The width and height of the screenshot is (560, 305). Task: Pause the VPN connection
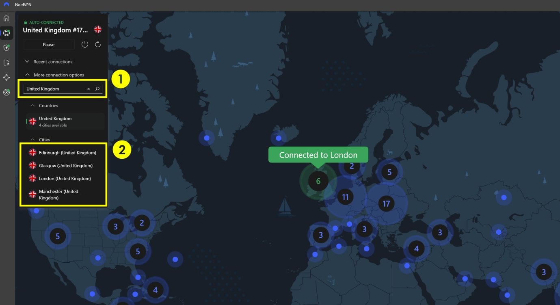[x=49, y=45]
